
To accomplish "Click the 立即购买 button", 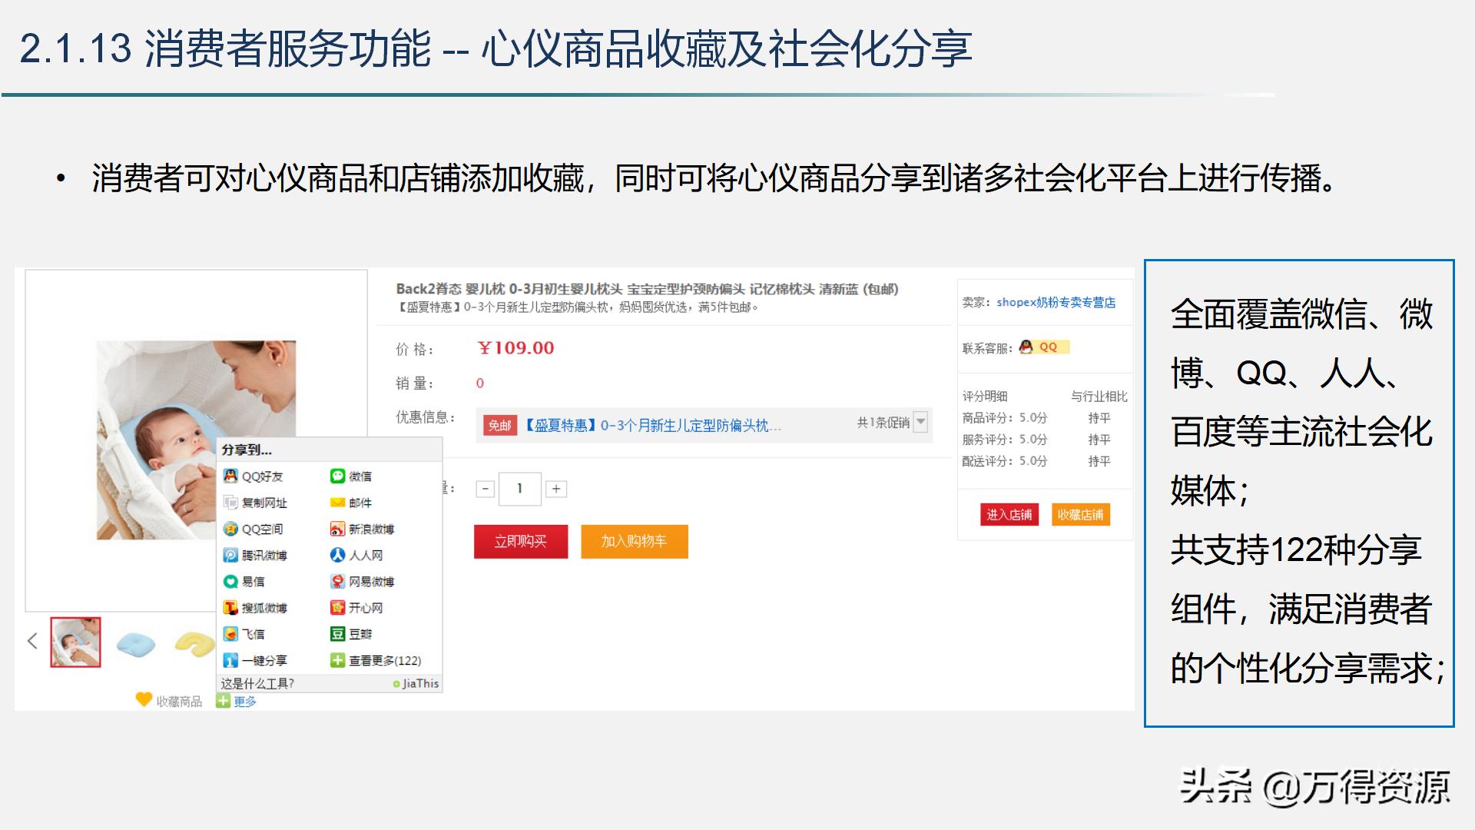I will coord(521,541).
